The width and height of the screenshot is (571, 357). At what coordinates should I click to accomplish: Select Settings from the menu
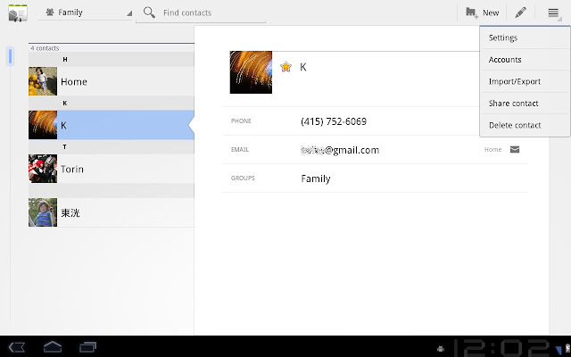pos(525,37)
